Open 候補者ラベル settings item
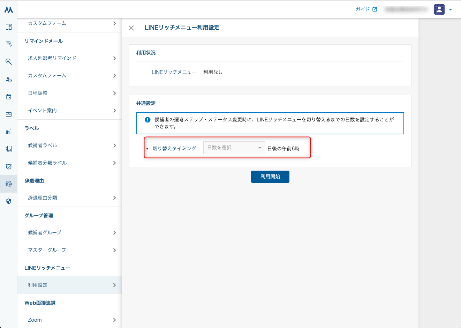This screenshot has height=328, width=461. point(70,146)
